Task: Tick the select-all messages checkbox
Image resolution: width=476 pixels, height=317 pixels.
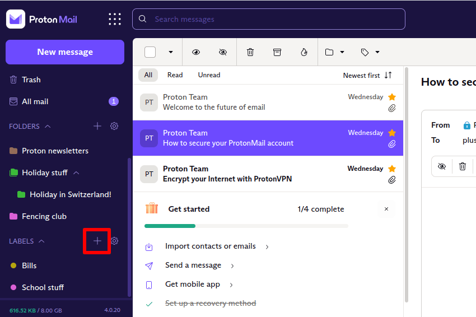Action: [x=150, y=52]
